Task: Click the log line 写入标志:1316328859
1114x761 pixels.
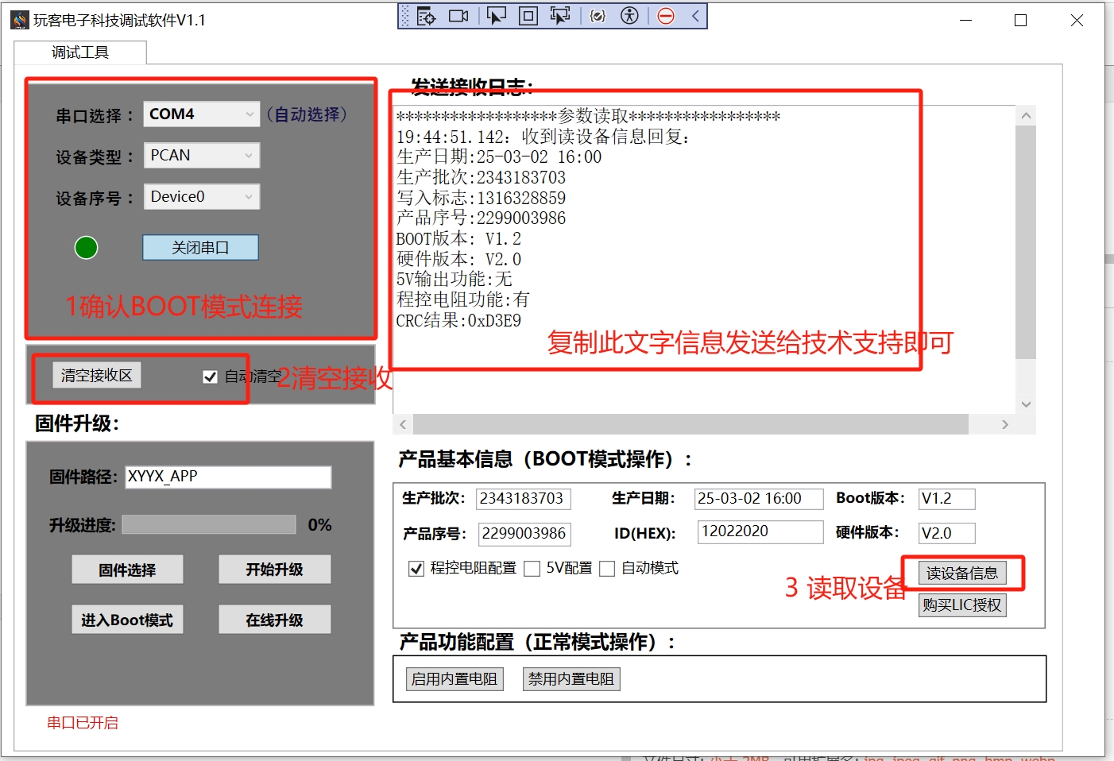Action: (482, 198)
